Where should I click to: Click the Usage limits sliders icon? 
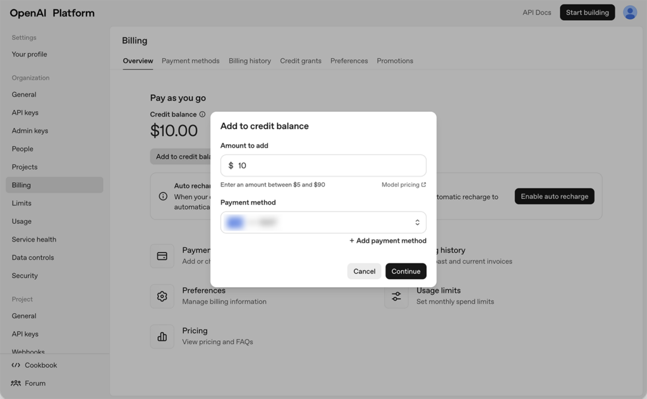coord(396,296)
